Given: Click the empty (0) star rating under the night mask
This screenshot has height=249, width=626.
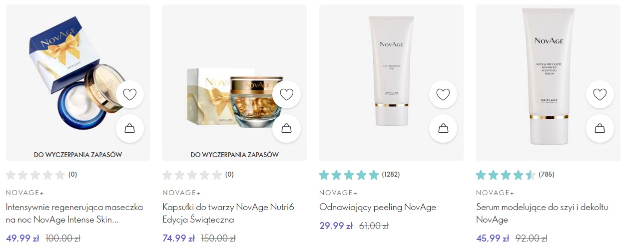Looking at the screenshot, I should tap(41, 175).
